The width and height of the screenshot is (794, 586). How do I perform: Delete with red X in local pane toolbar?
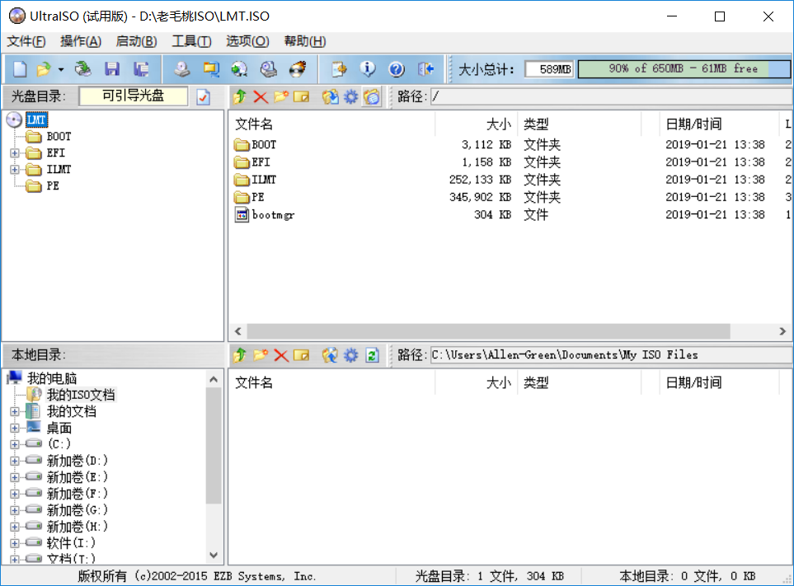click(x=281, y=355)
